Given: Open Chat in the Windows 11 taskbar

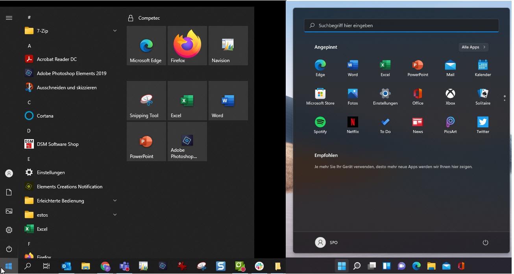Looking at the screenshot, I should (401, 266).
